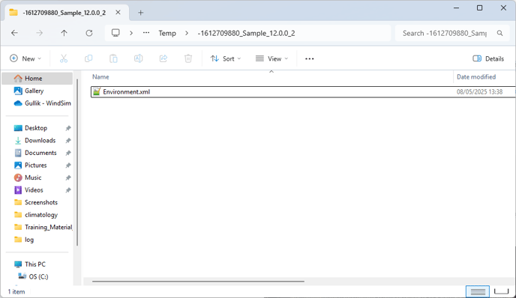Show hidden path segments via ellipsis in address bar

pyautogui.click(x=146, y=33)
